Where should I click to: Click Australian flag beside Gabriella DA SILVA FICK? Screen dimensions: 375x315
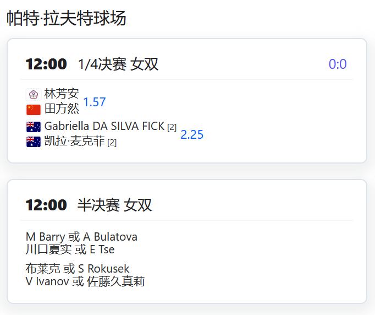click(x=34, y=127)
